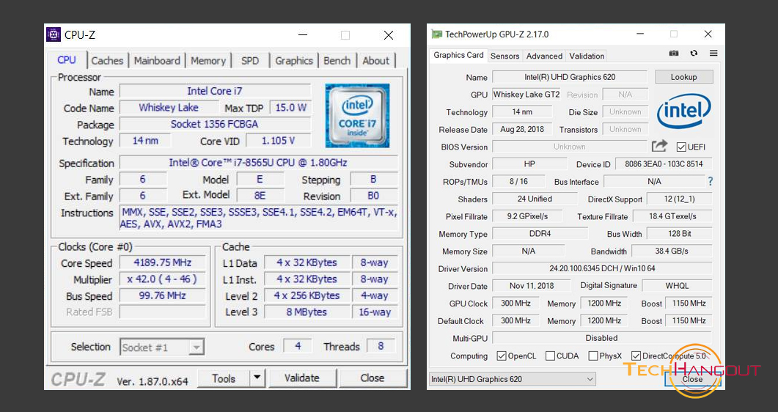778x412 pixels.
Task: Click the Package value Socket 1356 FCBGA
Action: [215, 124]
